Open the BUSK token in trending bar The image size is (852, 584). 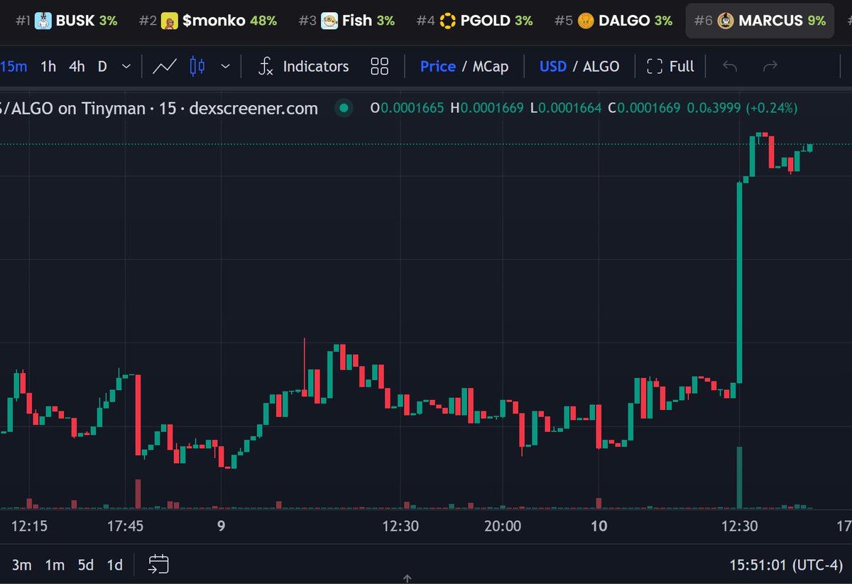67,21
